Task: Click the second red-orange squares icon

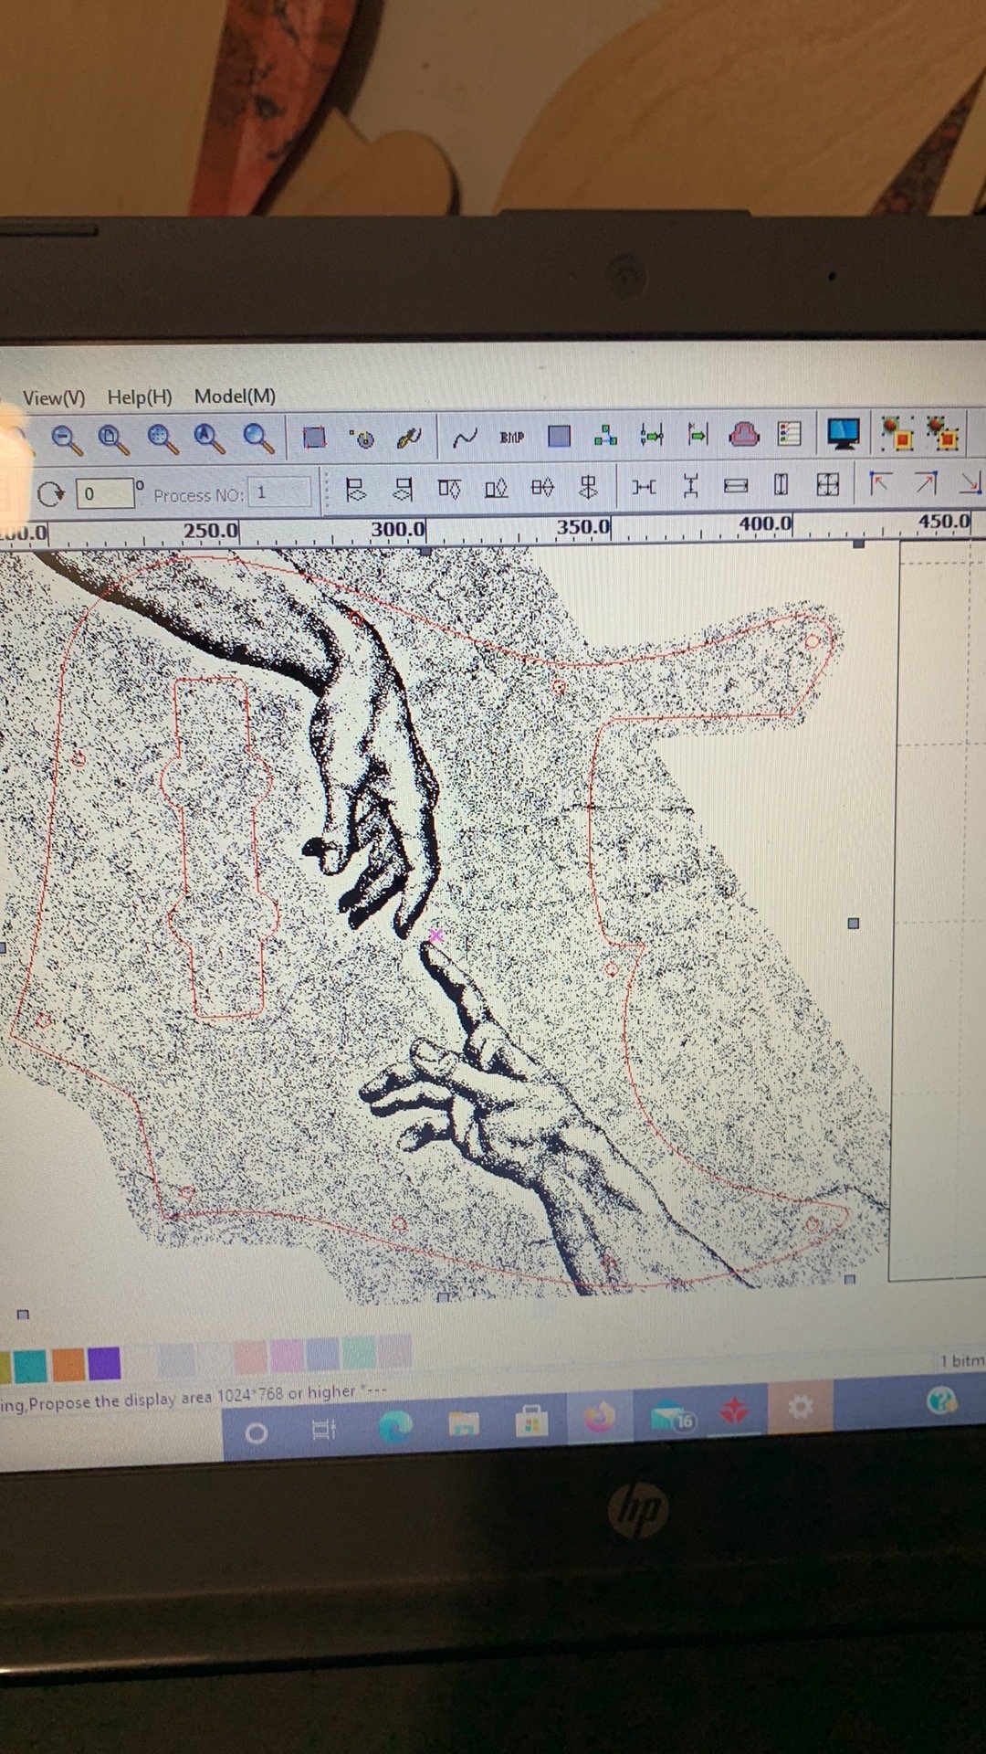Action: 943,433
